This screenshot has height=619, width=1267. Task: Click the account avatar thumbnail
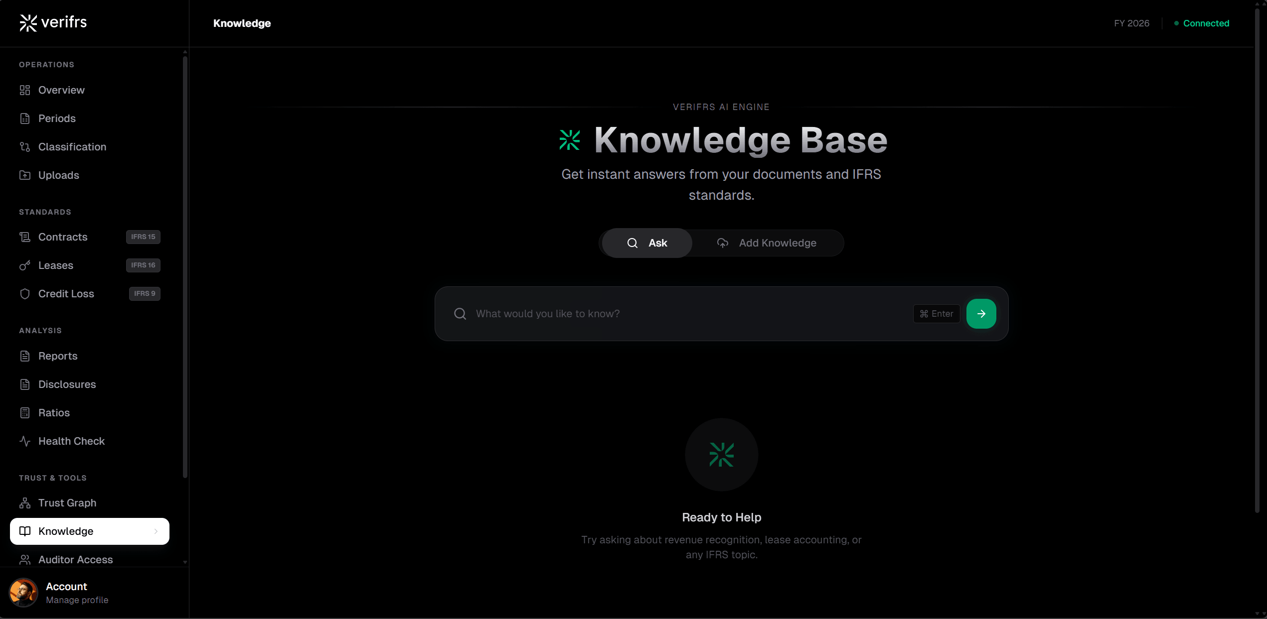[23, 593]
